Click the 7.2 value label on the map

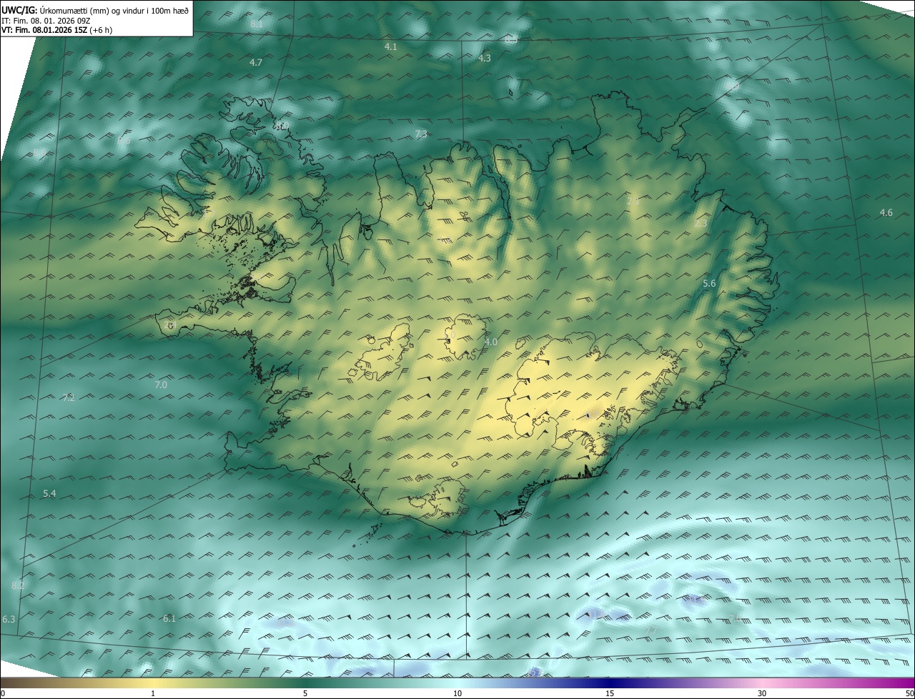coord(69,398)
